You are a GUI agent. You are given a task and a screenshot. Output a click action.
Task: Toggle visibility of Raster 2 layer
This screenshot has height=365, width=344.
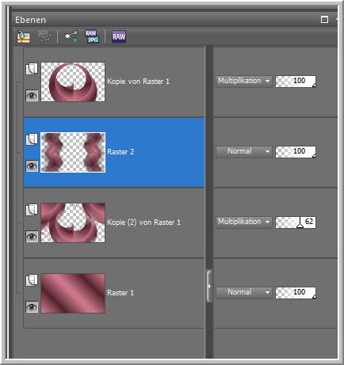click(x=32, y=166)
